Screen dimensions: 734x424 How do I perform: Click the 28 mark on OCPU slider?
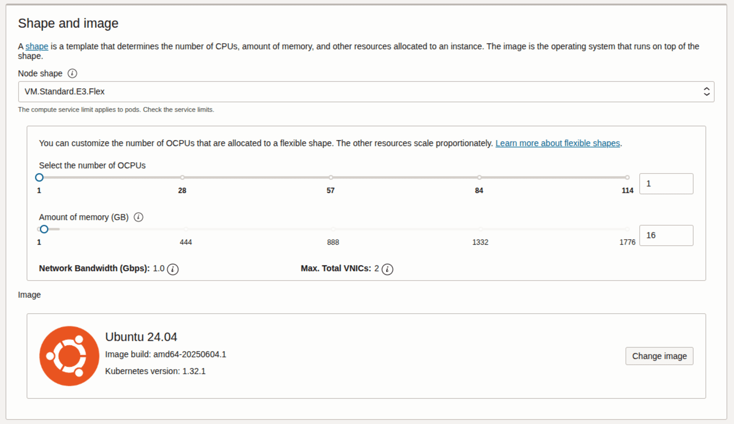[182, 177]
